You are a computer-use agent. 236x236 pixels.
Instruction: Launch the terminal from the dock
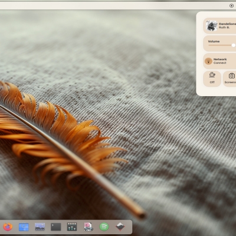[x=56, y=227]
